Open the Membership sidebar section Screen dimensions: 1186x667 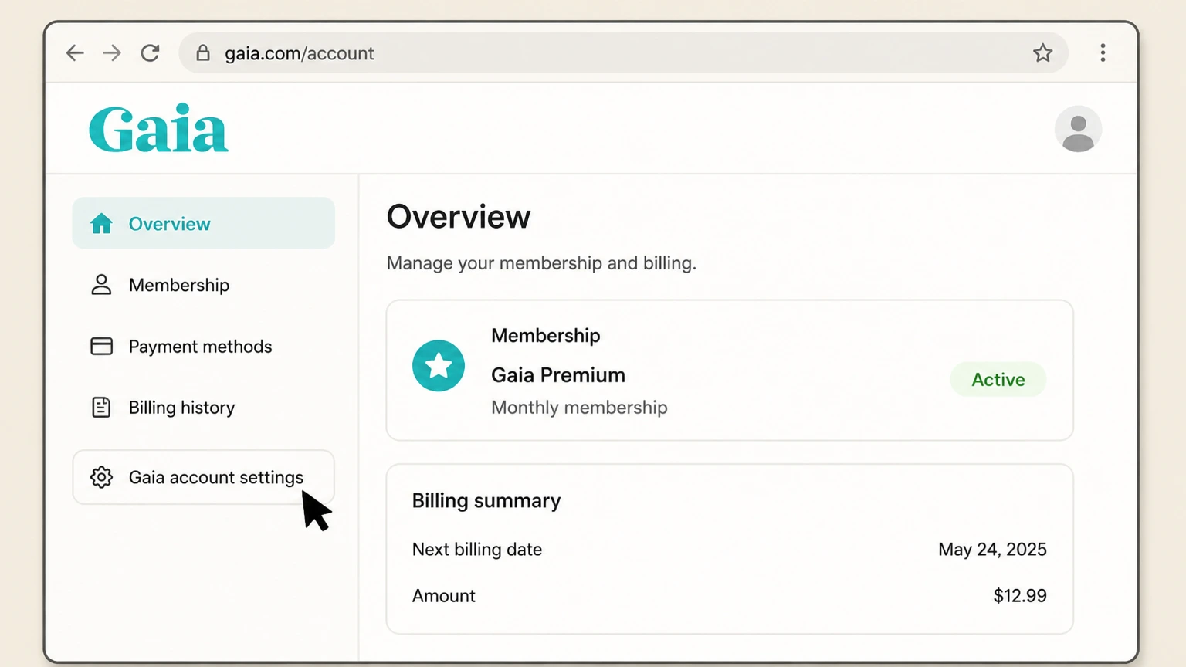(204, 285)
